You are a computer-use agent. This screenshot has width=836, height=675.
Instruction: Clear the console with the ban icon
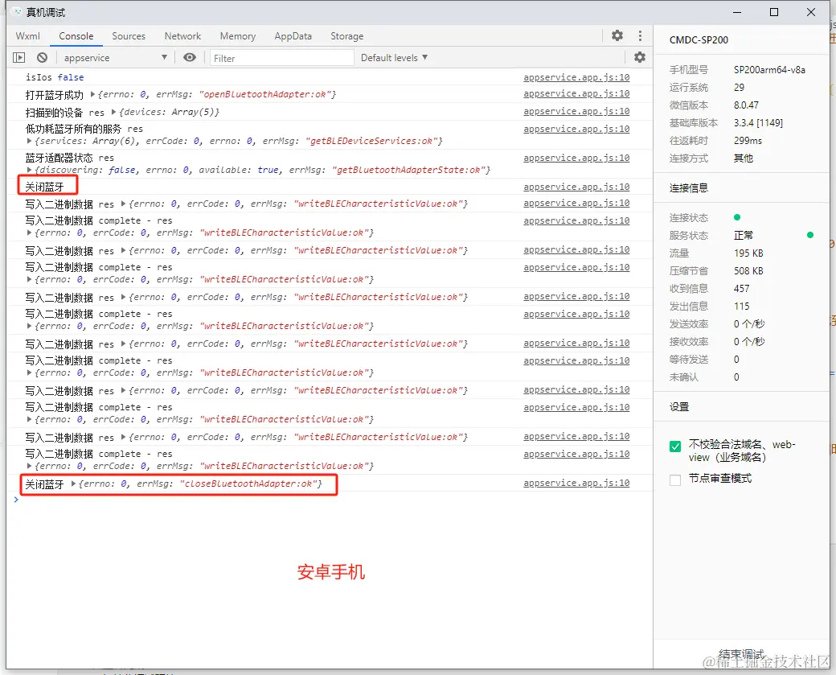(x=42, y=58)
